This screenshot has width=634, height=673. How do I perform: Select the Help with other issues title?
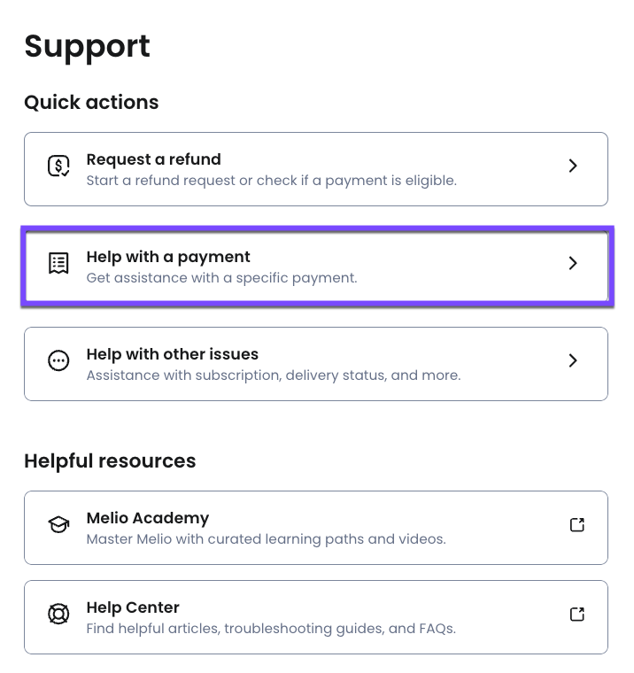(172, 354)
